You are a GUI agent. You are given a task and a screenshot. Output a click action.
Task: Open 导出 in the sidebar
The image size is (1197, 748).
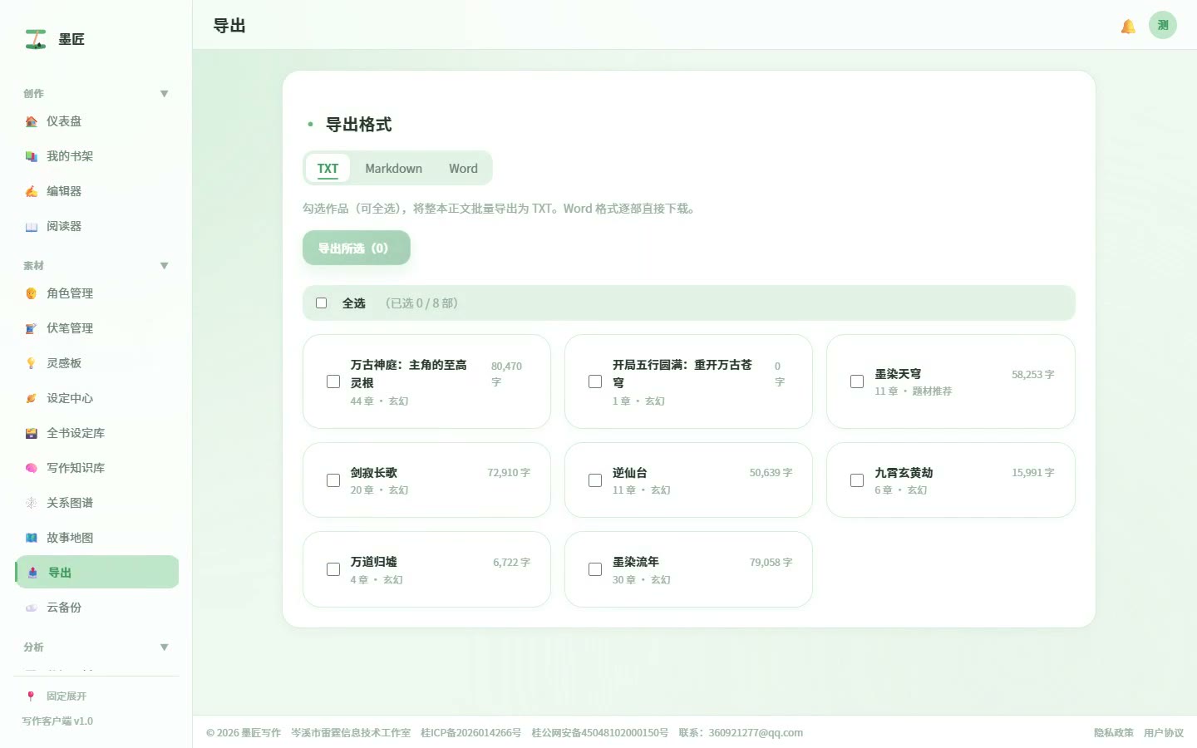(x=97, y=572)
